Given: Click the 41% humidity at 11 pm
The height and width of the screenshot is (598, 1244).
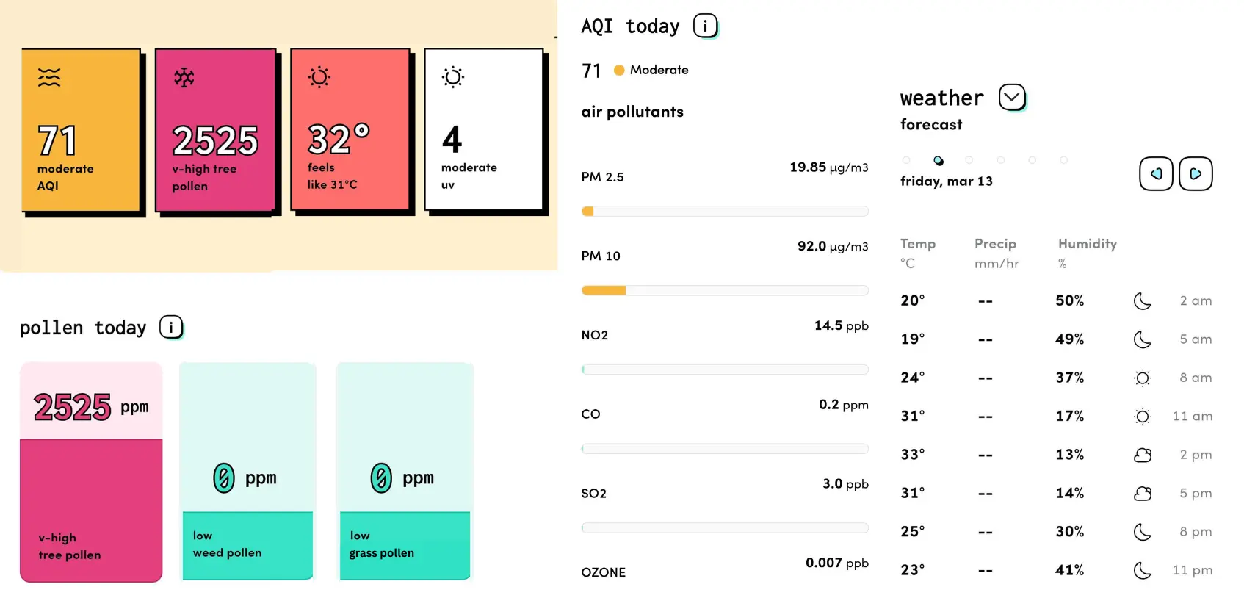Looking at the screenshot, I should click(1070, 570).
